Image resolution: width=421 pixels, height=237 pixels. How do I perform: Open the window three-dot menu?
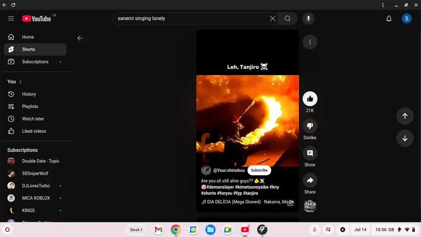click(x=383, y=5)
